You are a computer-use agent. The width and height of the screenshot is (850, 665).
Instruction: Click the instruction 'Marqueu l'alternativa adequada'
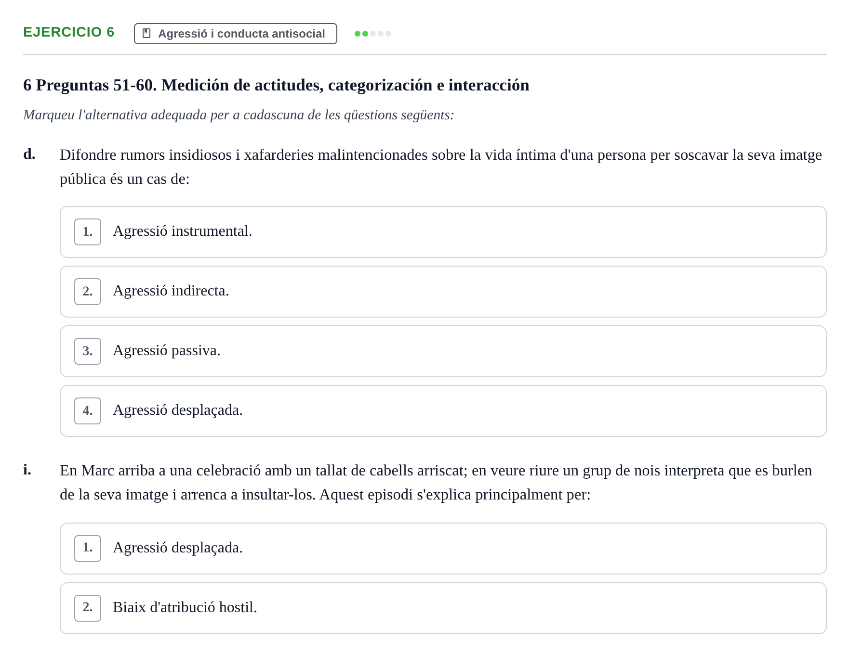pos(239,115)
